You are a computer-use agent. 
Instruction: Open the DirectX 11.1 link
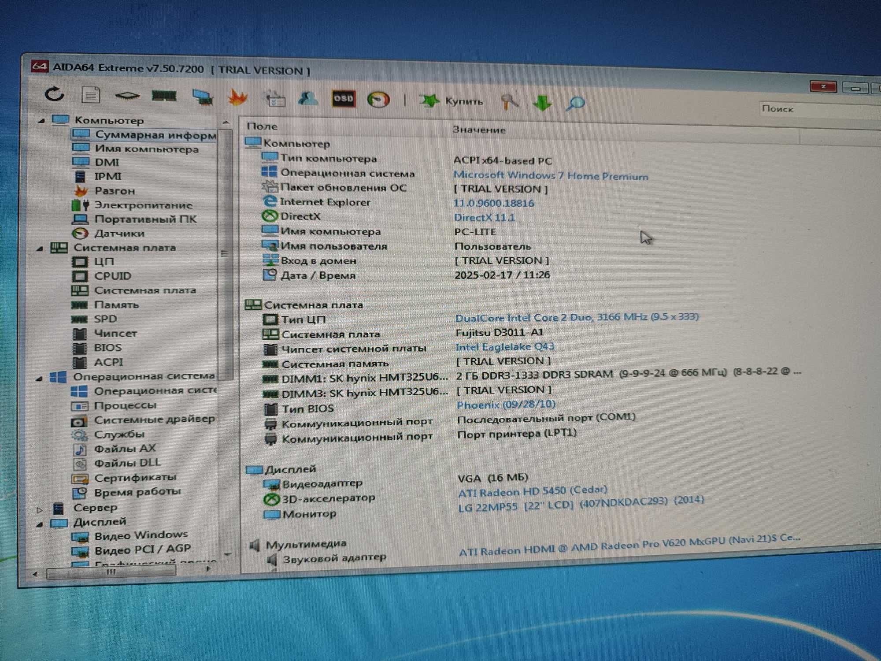(x=484, y=217)
